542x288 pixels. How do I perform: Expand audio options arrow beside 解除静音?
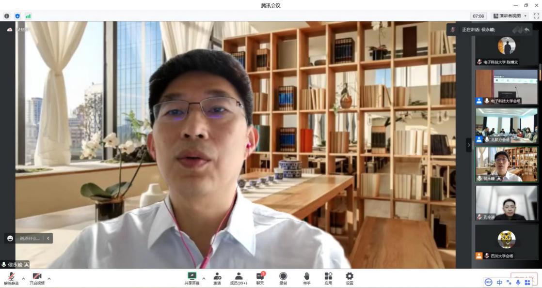click(x=23, y=278)
